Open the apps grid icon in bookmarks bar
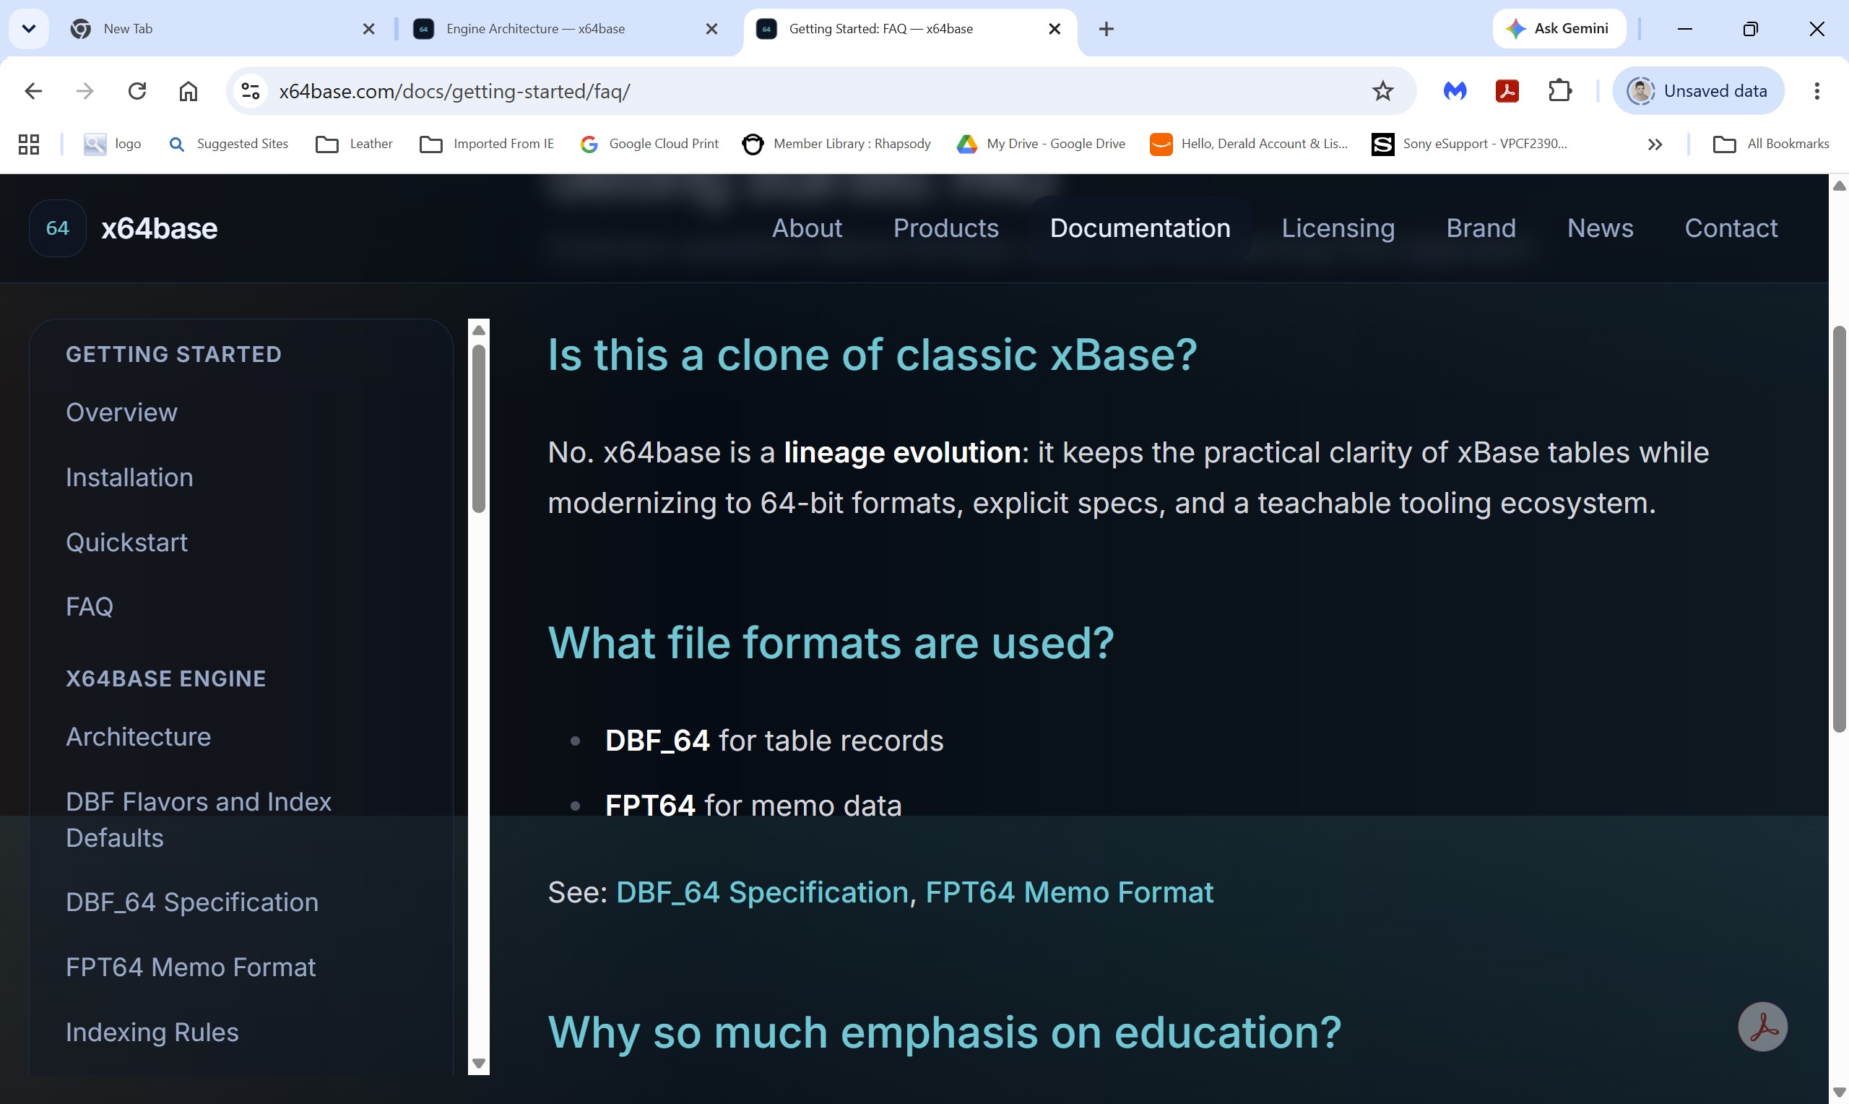The image size is (1849, 1104). [x=28, y=144]
